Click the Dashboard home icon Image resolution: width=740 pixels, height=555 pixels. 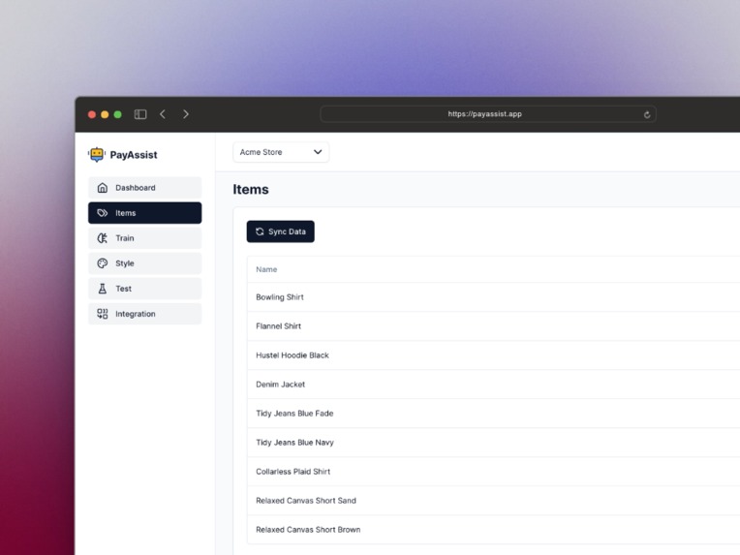(x=103, y=188)
